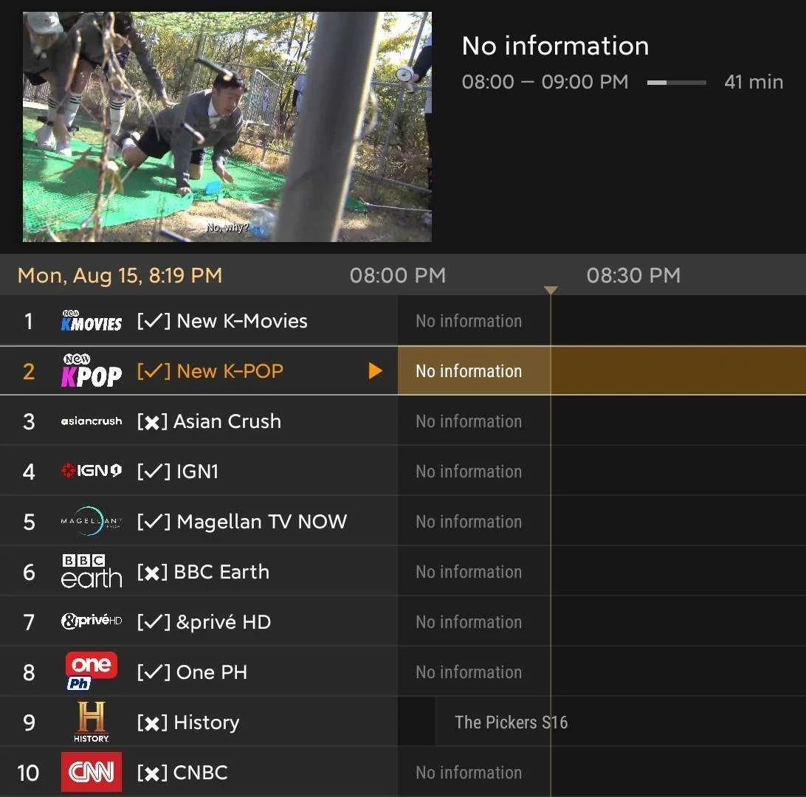The width and height of the screenshot is (806, 797).
Task: Click the No information program title heading
Action: pyautogui.click(x=555, y=46)
